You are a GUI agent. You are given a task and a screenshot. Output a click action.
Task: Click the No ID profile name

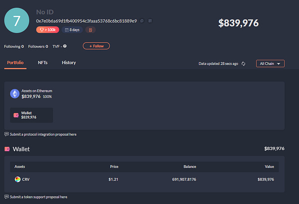(45, 12)
